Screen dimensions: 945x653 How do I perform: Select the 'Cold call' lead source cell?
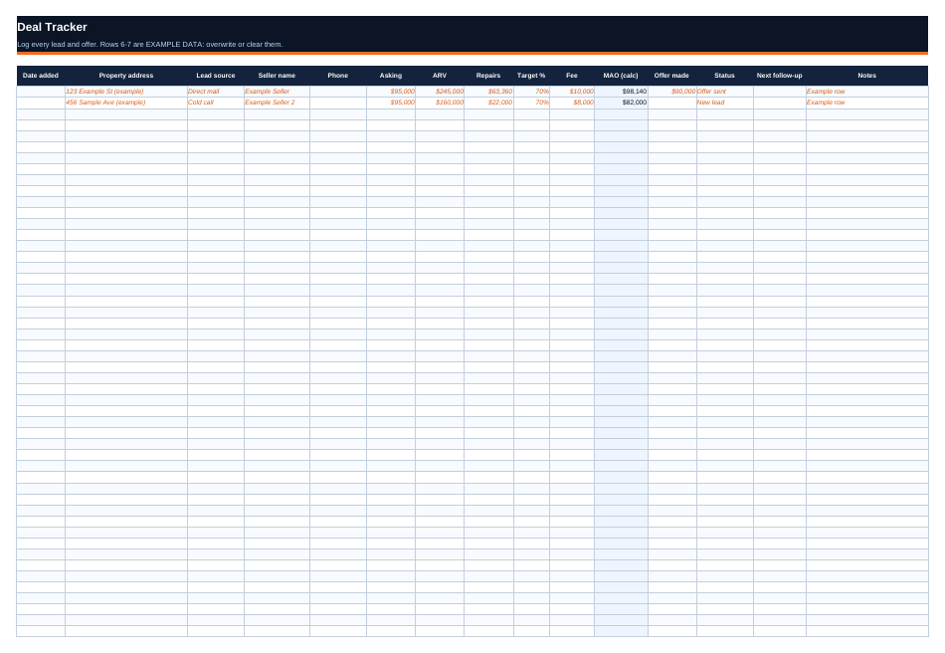pos(216,103)
